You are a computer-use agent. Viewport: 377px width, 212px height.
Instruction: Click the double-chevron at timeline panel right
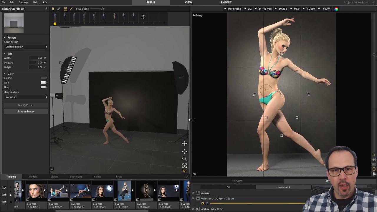[x=187, y=177]
